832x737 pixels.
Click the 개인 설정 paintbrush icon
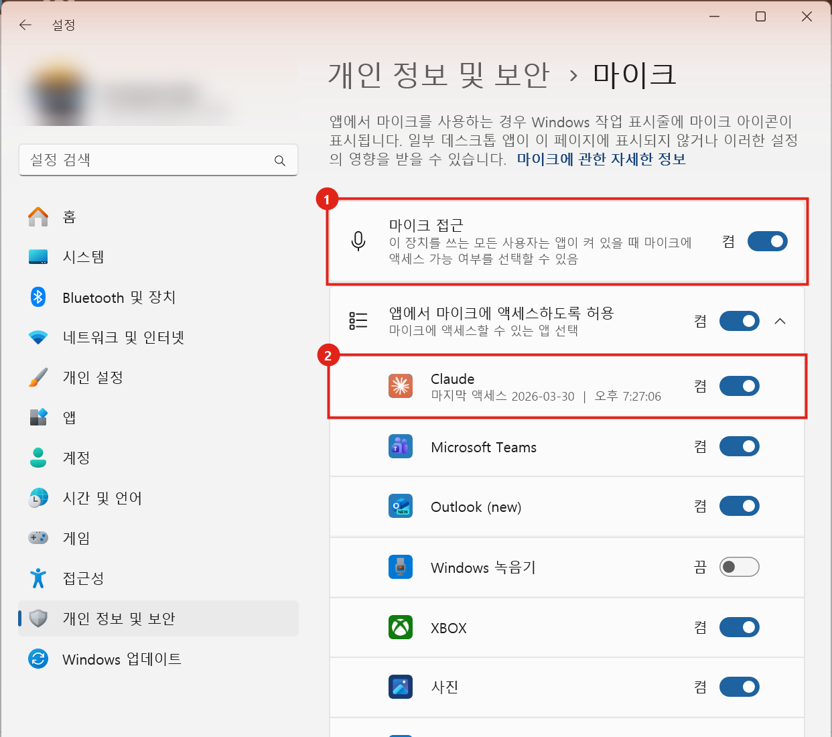coord(38,377)
